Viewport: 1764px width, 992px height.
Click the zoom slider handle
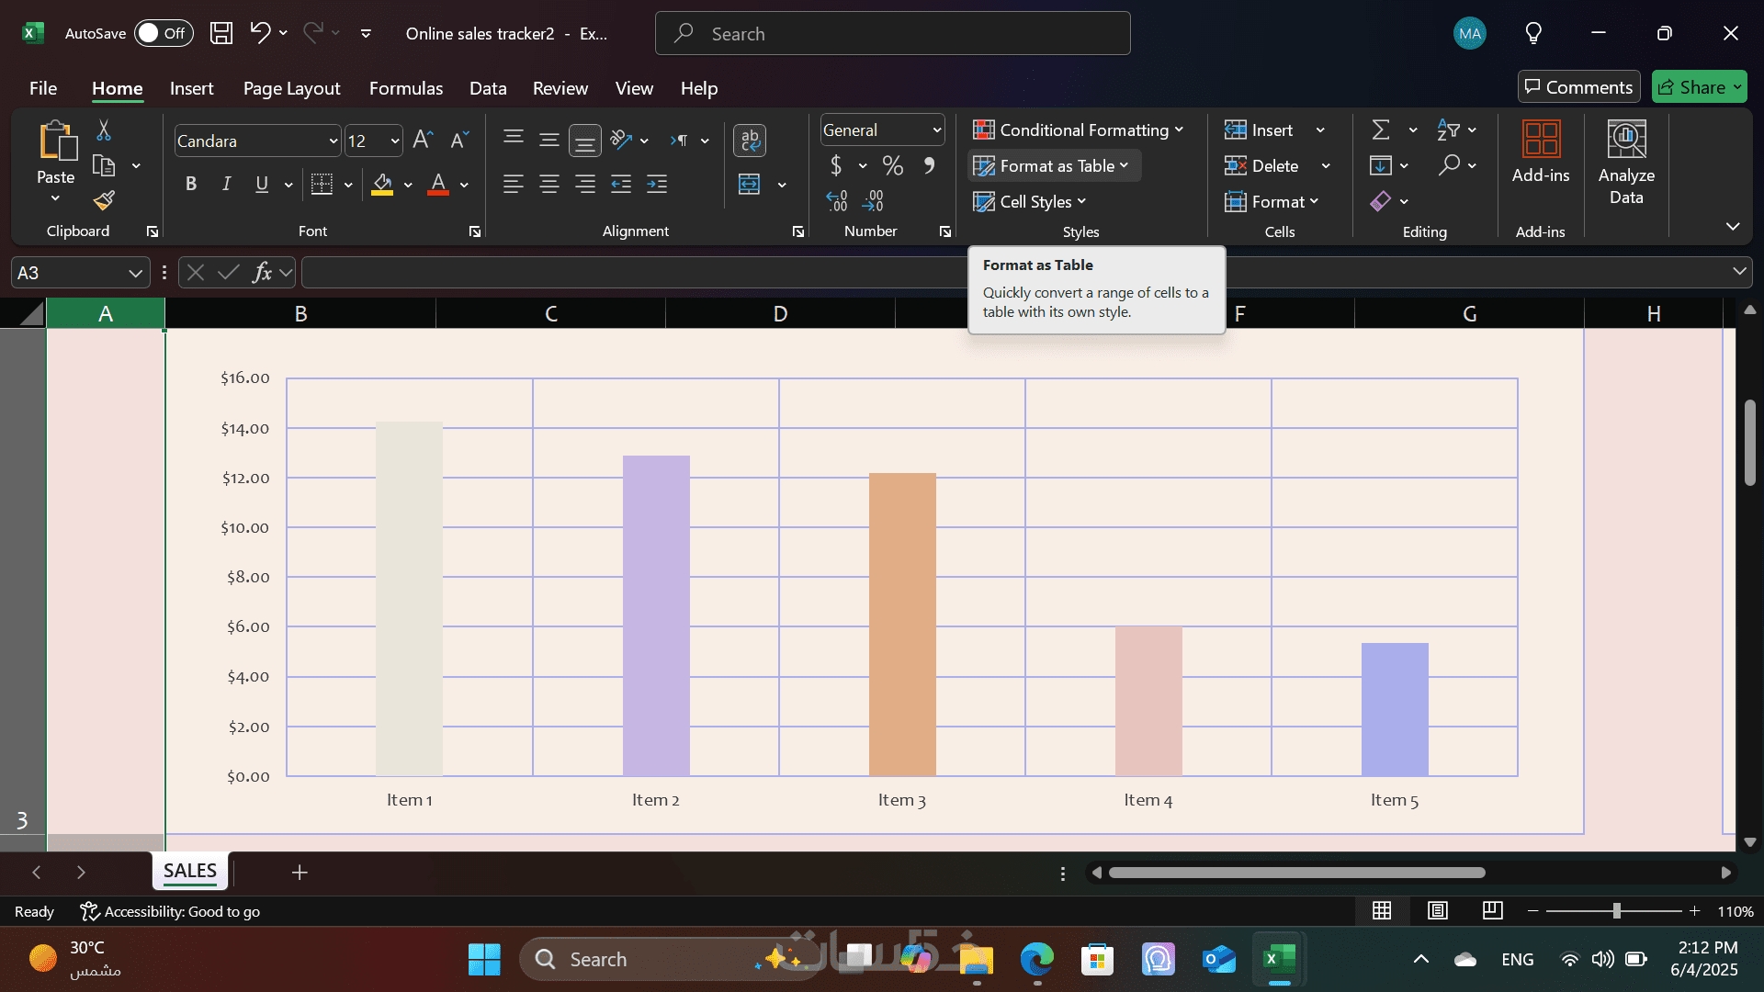[x=1616, y=911]
